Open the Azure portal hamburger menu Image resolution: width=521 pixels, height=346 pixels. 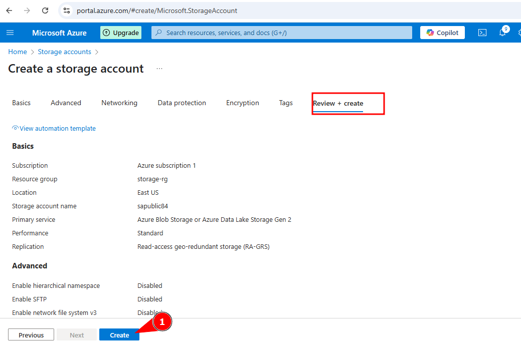[x=10, y=33]
